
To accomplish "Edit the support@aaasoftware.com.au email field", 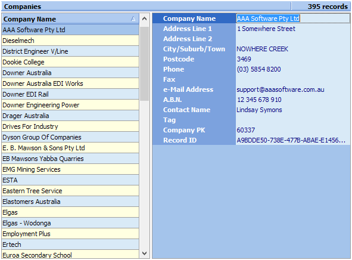I will point(293,89).
